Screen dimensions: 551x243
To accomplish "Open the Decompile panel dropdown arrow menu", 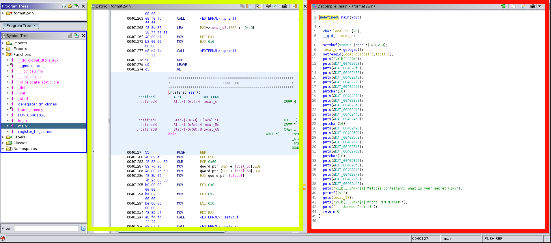I will [x=540, y=6].
